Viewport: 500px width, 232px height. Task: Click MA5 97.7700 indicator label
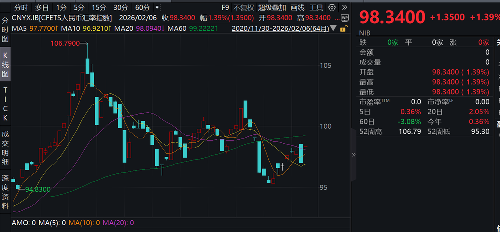point(35,29)
